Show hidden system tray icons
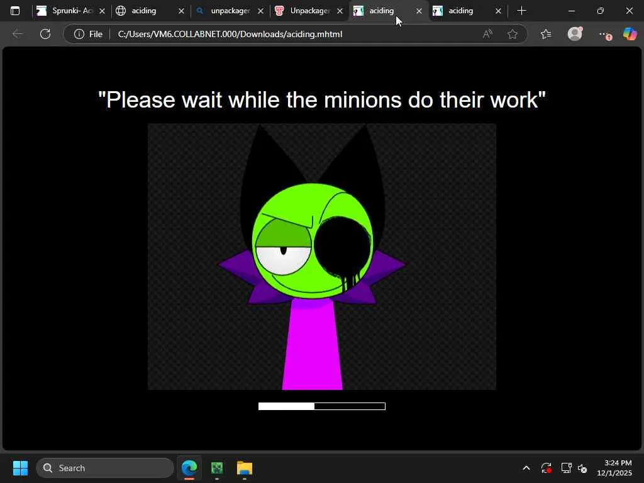Screen dimensions: 644x483 [526, 468]
